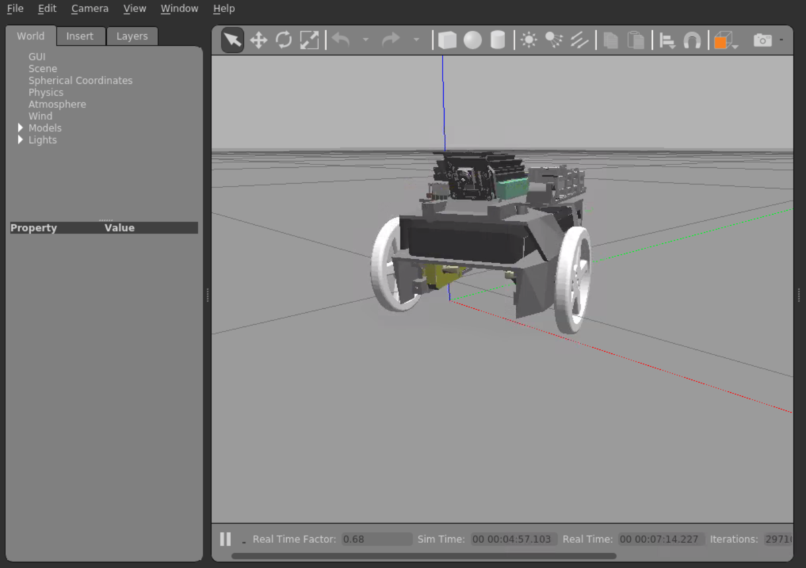Select GUI in the world tree
806x568 pixels.
(x=37, y=56)
